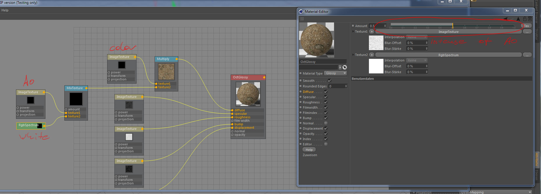
Task: Click the Multiply node output port
Action: pyautogui.click(x=177, y=59)
